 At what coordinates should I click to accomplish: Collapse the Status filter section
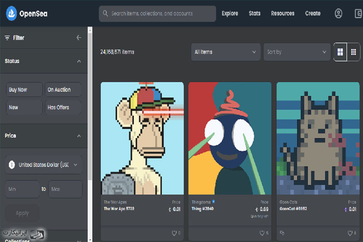click(79, 61)
